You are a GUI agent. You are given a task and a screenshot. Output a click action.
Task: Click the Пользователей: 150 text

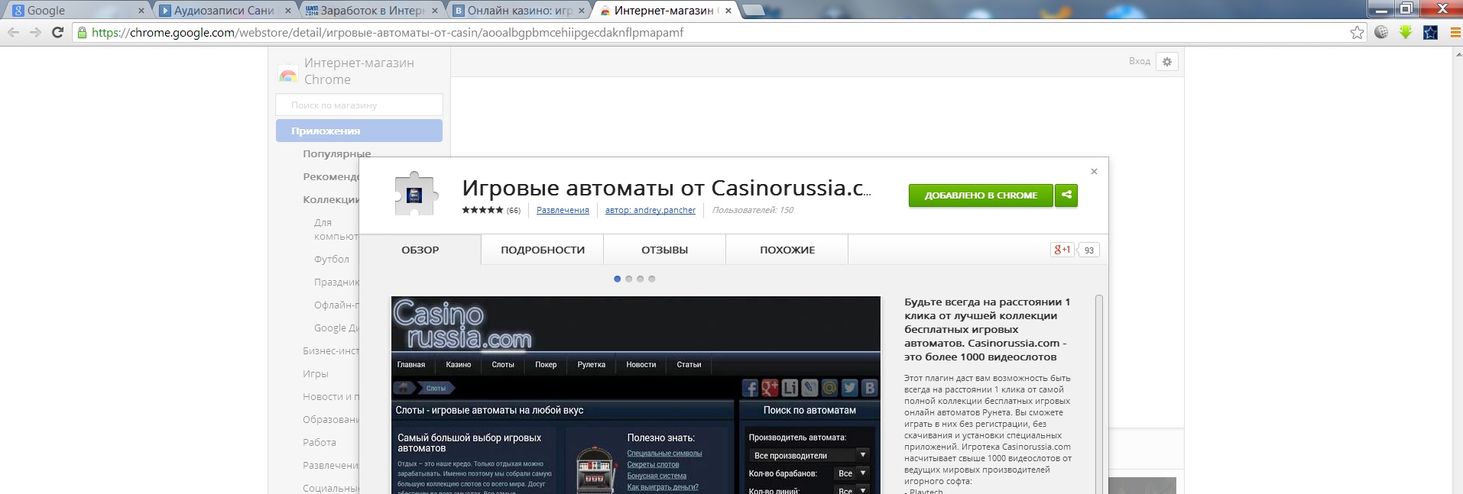[753, 210]
